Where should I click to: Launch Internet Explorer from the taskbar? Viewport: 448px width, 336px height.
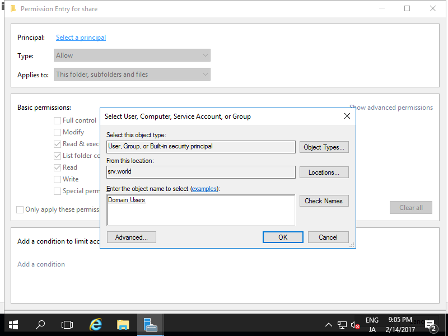coord(95,325)
